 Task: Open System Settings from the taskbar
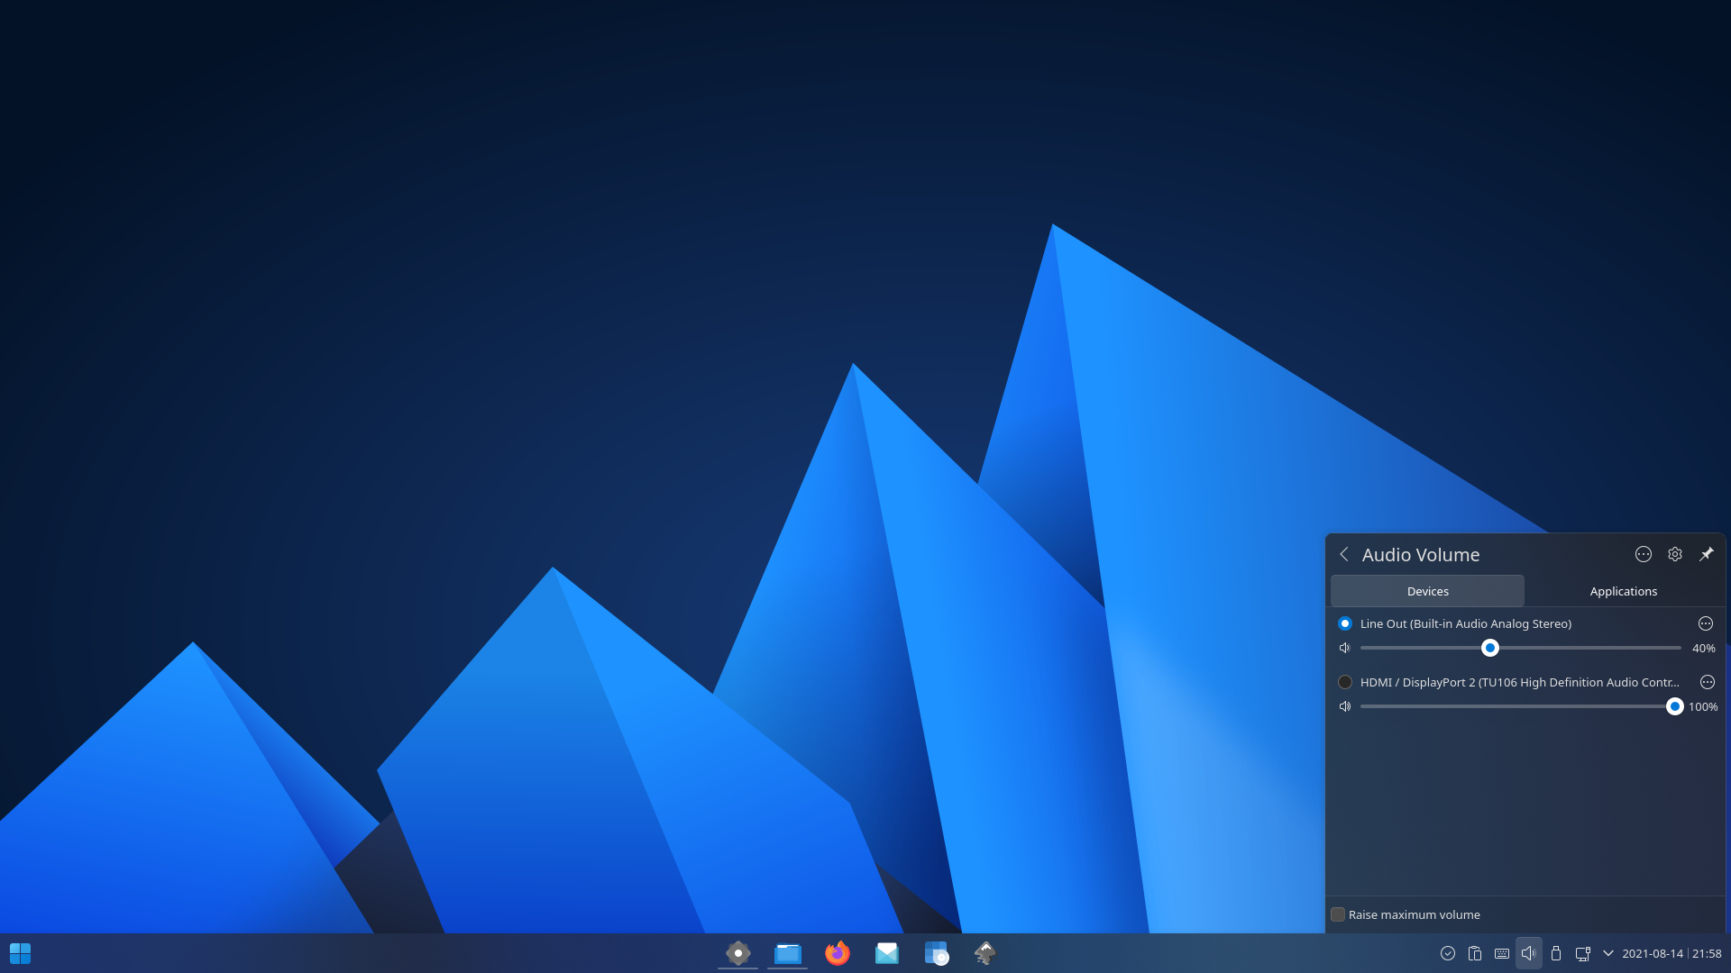tap(738, 953)
